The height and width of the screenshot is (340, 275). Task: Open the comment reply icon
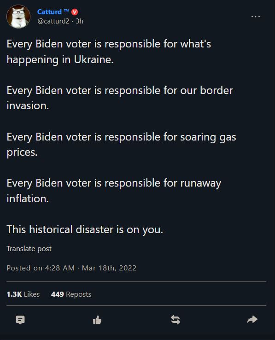[x=20, y=320]
